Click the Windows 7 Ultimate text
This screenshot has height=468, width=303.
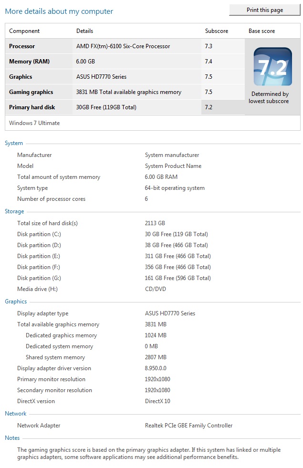34,123
